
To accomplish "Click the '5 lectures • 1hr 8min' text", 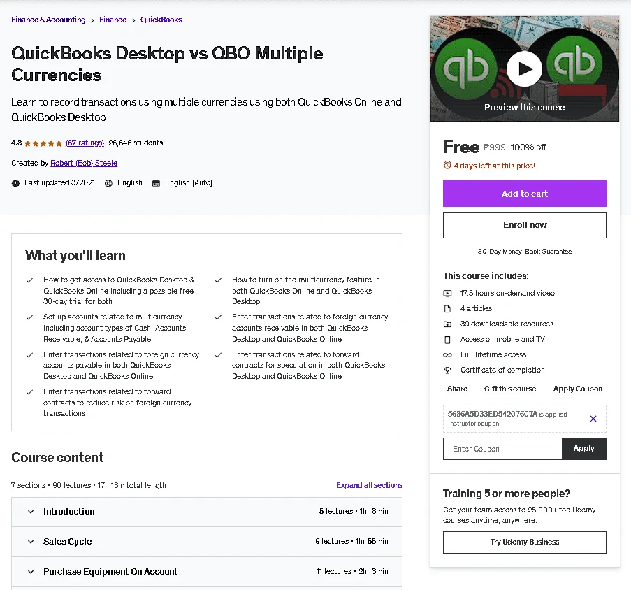I will 354,511.
